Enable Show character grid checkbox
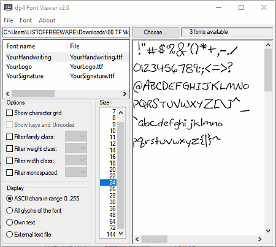This screenshot has width=276, height=247. 10,113
